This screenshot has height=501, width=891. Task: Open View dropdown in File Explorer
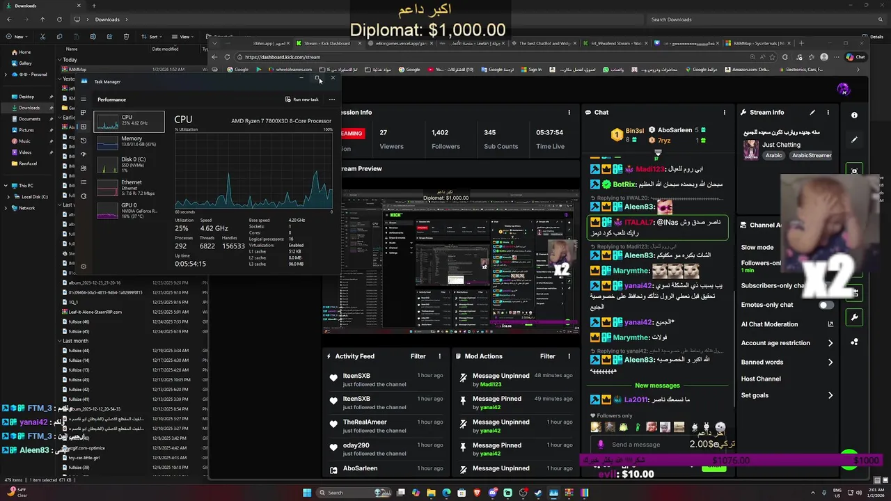tap(184, 36)
